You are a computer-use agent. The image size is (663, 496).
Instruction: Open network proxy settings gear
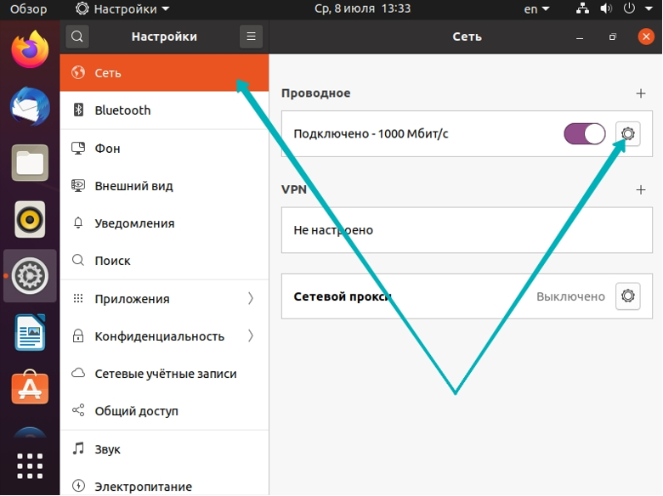628,296
